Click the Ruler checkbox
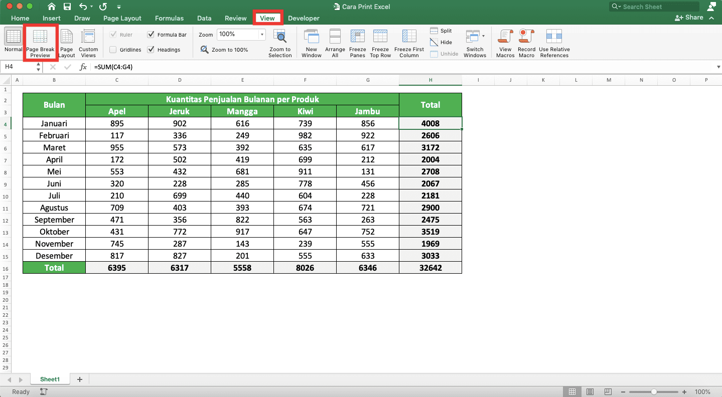Image resolution: width=722 pixels, height=397 pixels. tap(113, 35)
